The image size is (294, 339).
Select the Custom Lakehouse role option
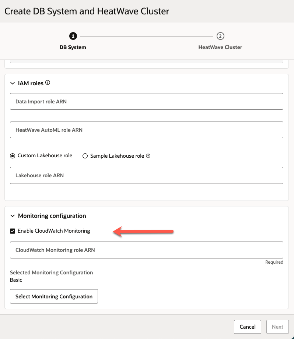(13, 155)
